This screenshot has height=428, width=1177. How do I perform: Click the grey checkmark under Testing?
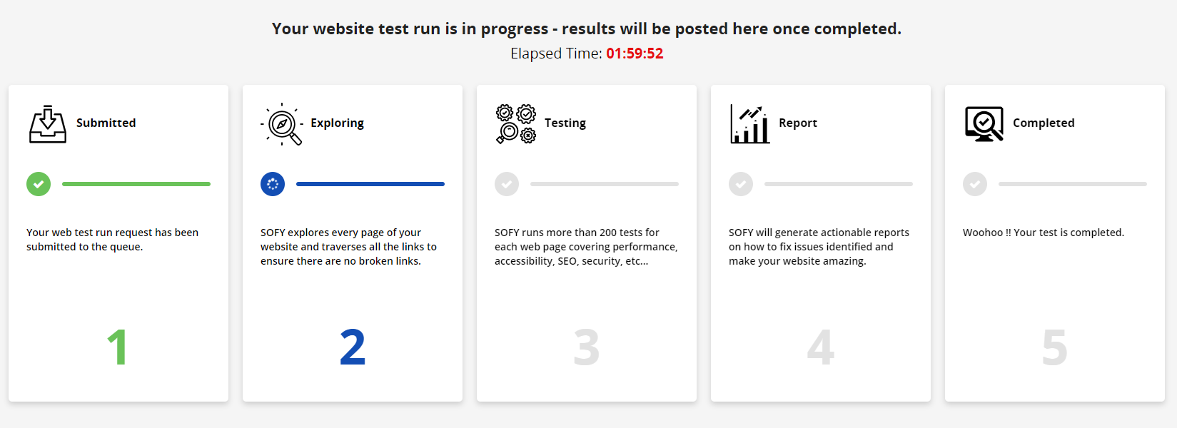[507, 184]
